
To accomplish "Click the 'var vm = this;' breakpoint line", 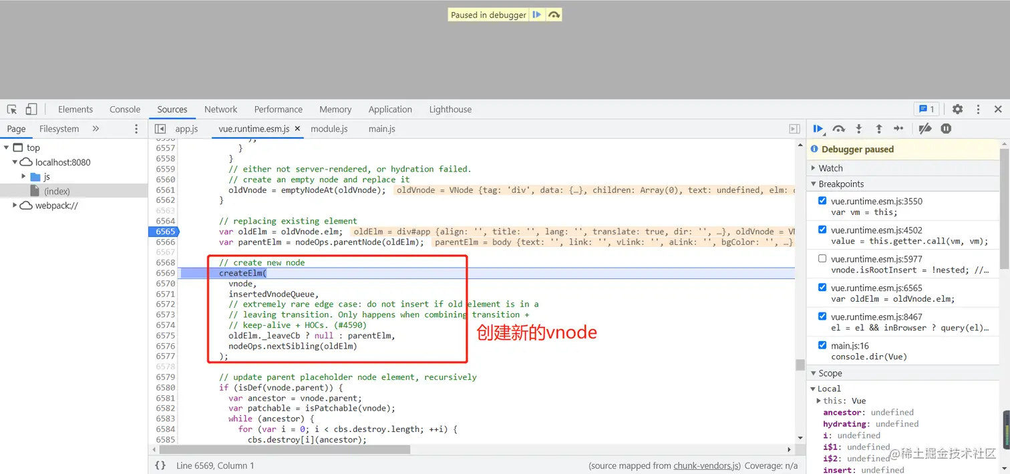I will [864, 212].
